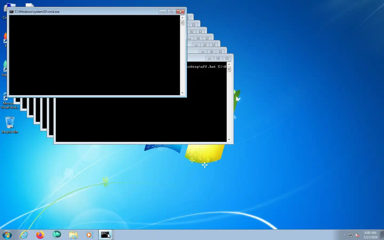Click the off.bat window's scroll-down arrow
The height and width of the screenshot is (240, 384).
coord(229,140)
